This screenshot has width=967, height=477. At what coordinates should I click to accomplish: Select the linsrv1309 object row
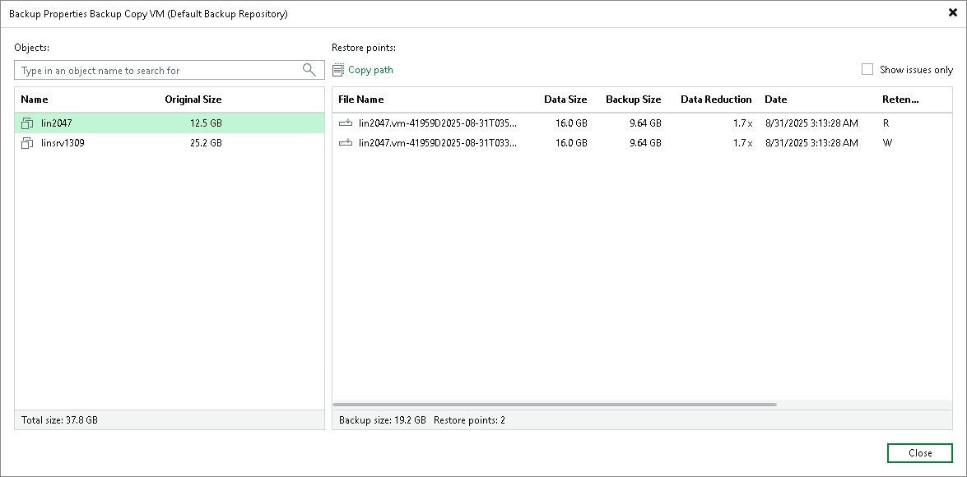click(x=170, y=143)
